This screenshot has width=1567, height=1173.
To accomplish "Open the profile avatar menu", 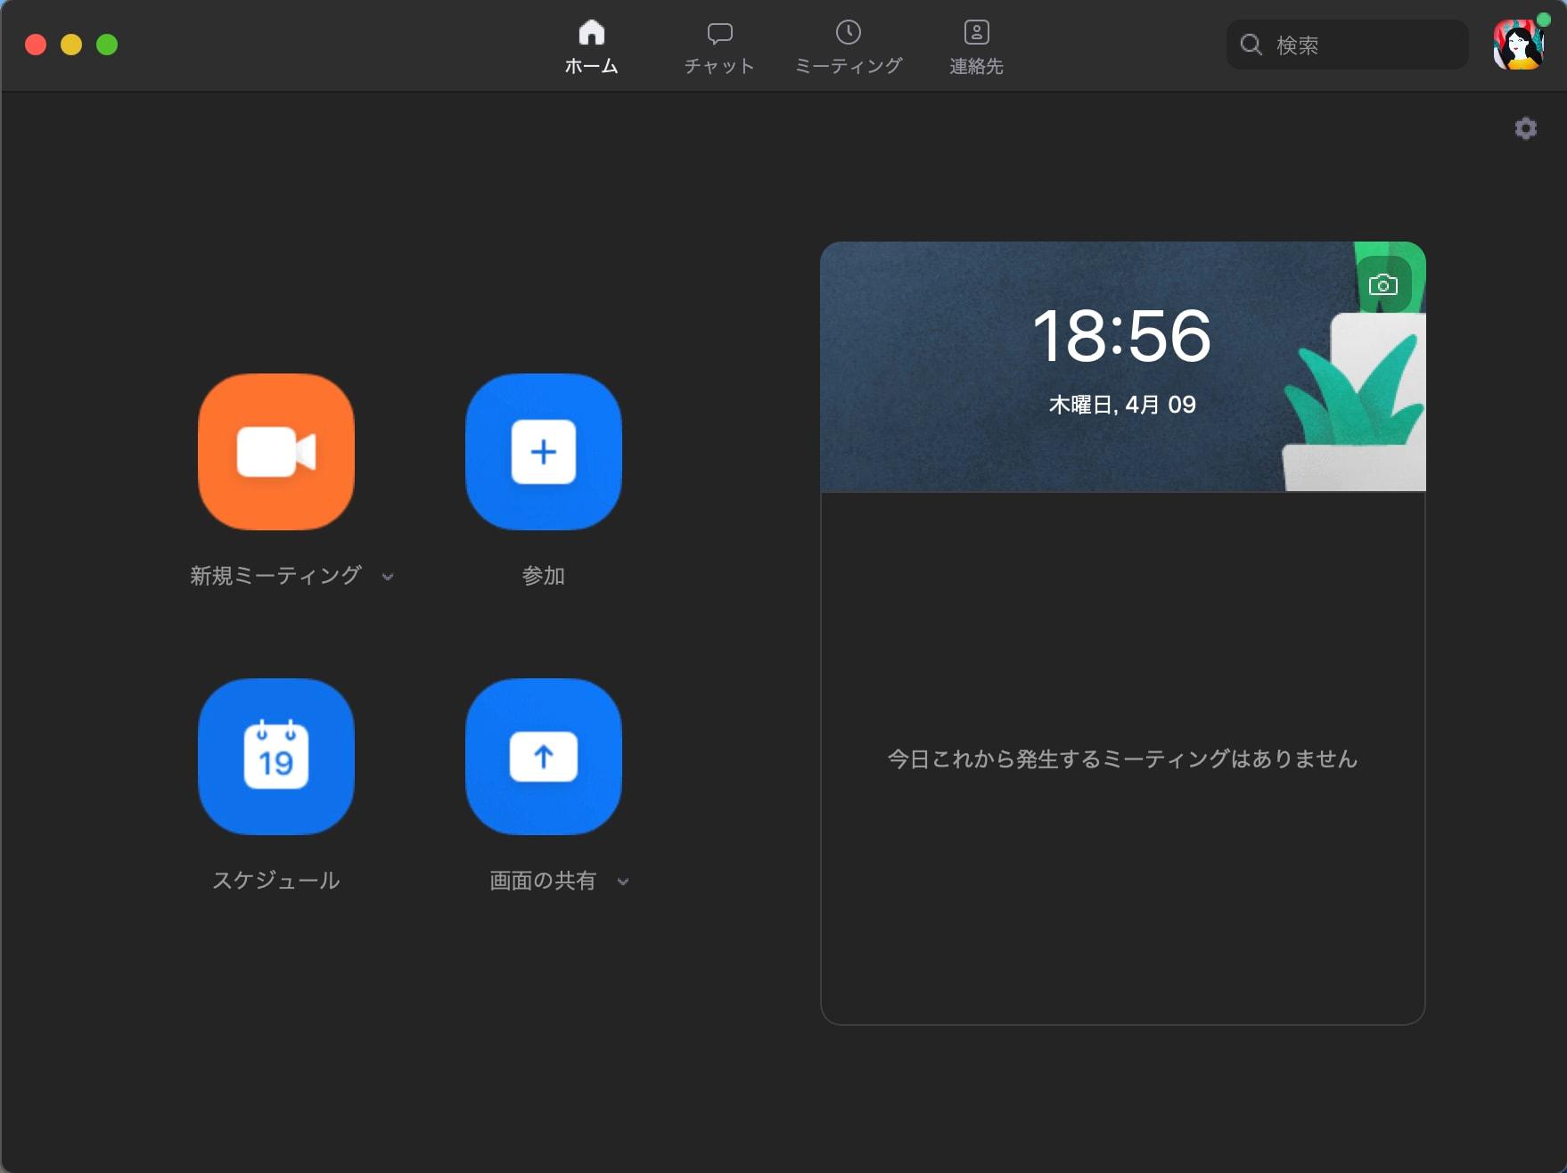I will click(1519, 45).
